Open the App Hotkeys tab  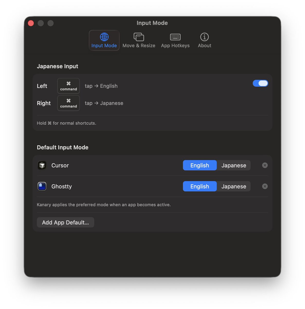[x=175, y=40]
